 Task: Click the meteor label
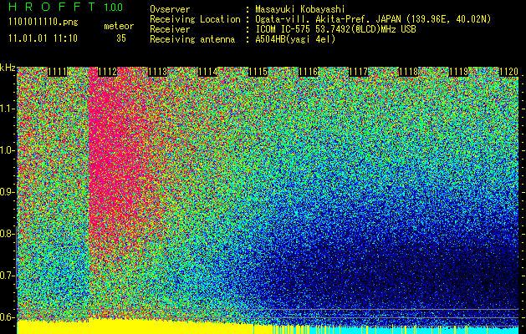pos(119,26)
